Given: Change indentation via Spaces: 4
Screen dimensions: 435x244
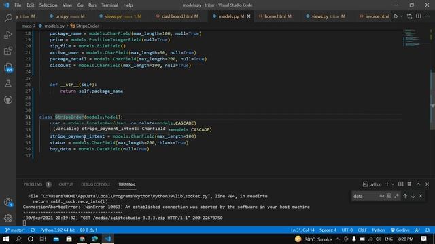Looking at the screenshot, I should 328,230.
